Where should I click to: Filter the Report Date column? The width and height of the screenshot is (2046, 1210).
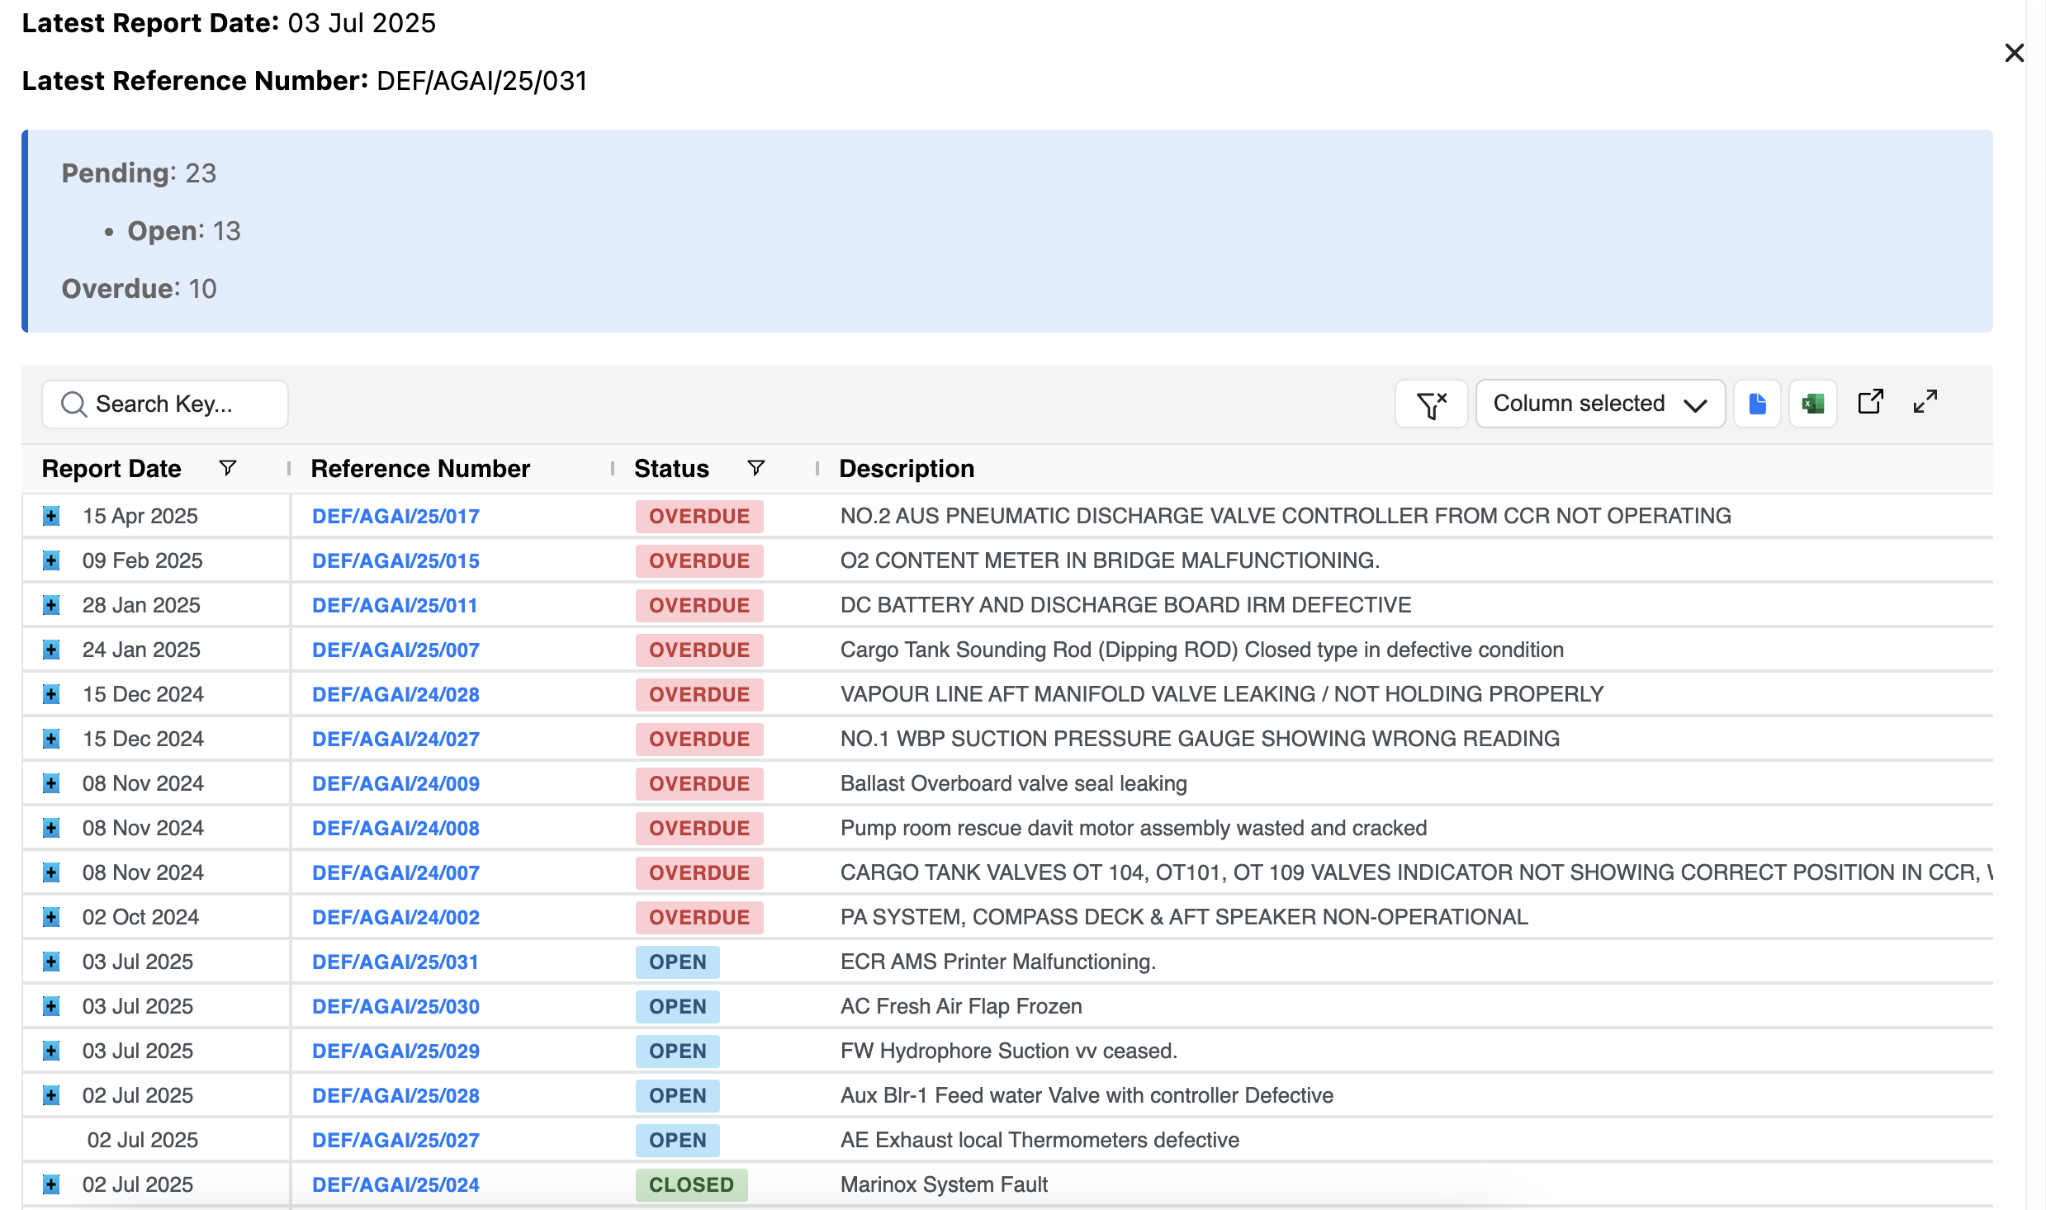(x=228, y=469)
